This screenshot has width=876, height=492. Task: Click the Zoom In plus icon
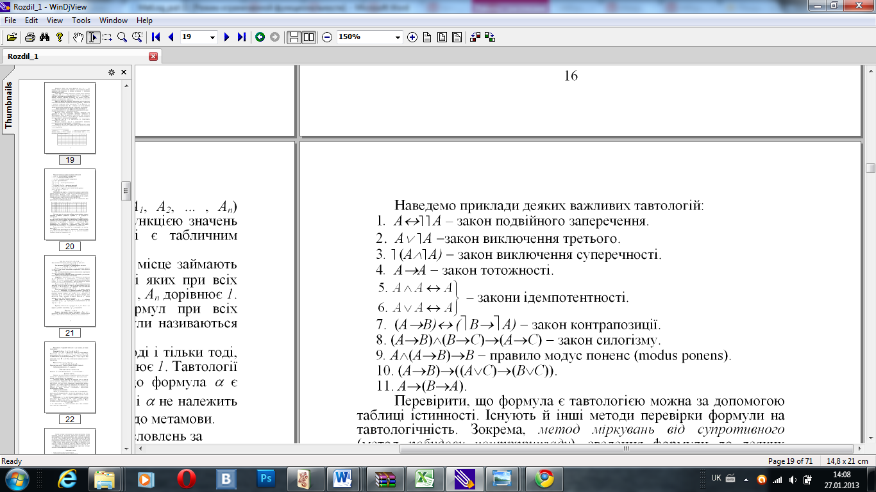click(x=412, y=37)
